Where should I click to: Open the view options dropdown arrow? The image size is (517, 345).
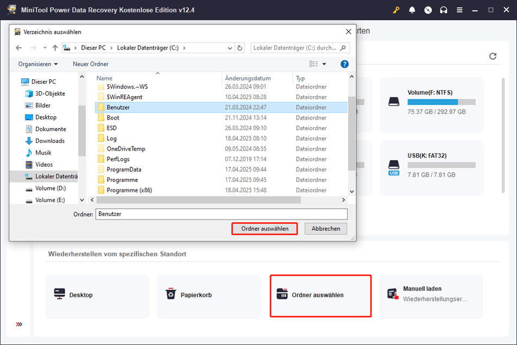pyautogui.click(x=324, y=64)
